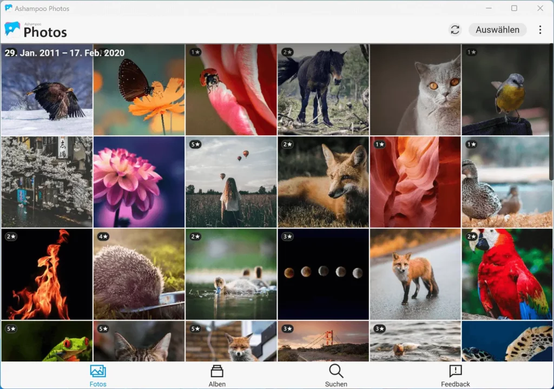
Task: Open the girl with hot air balloons photo
Action: [x=231, y=182]
